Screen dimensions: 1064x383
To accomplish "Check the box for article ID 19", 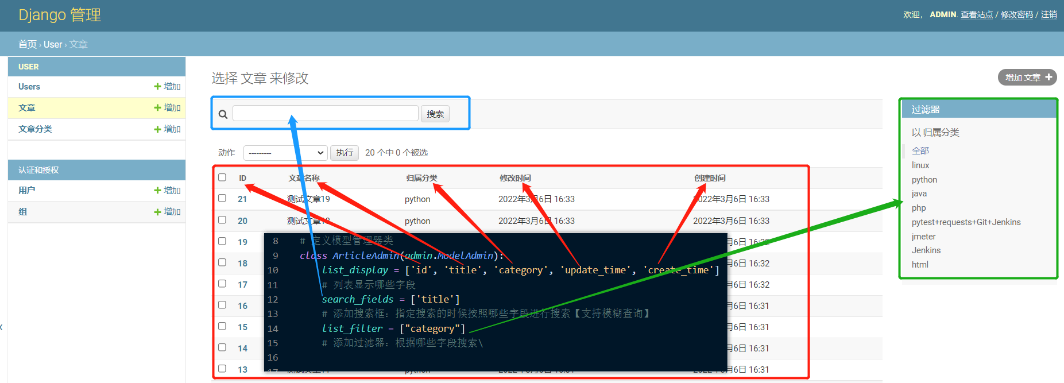I will tap(222, 241).
